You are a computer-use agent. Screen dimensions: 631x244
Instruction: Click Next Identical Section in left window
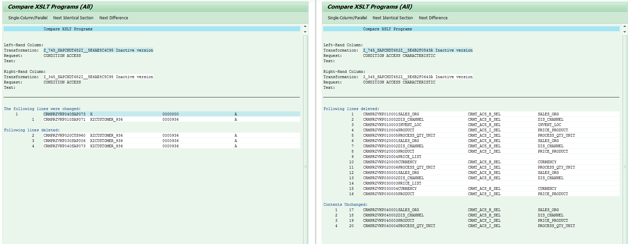pos(73,18)
